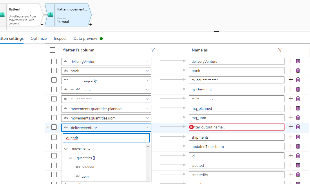Collapse the movements tree node
This screenshot has height=184, width=310.
(x=66, y=149)
